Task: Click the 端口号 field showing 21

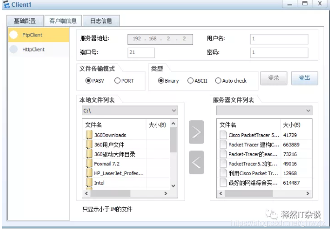Action: pyautogui.click(x=141, y=53)
